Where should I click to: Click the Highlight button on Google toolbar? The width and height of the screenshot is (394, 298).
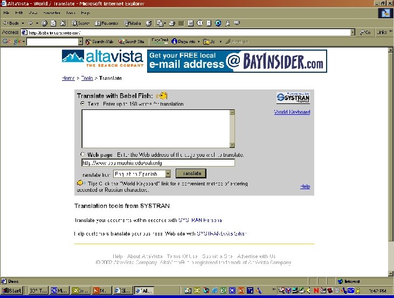237,41
